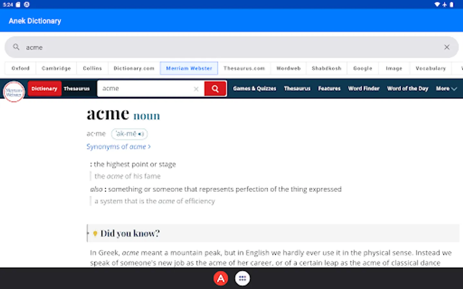This screenshot has height=289, width=463.
Task: Open the Wordweb tab
Action: (288, 68)
